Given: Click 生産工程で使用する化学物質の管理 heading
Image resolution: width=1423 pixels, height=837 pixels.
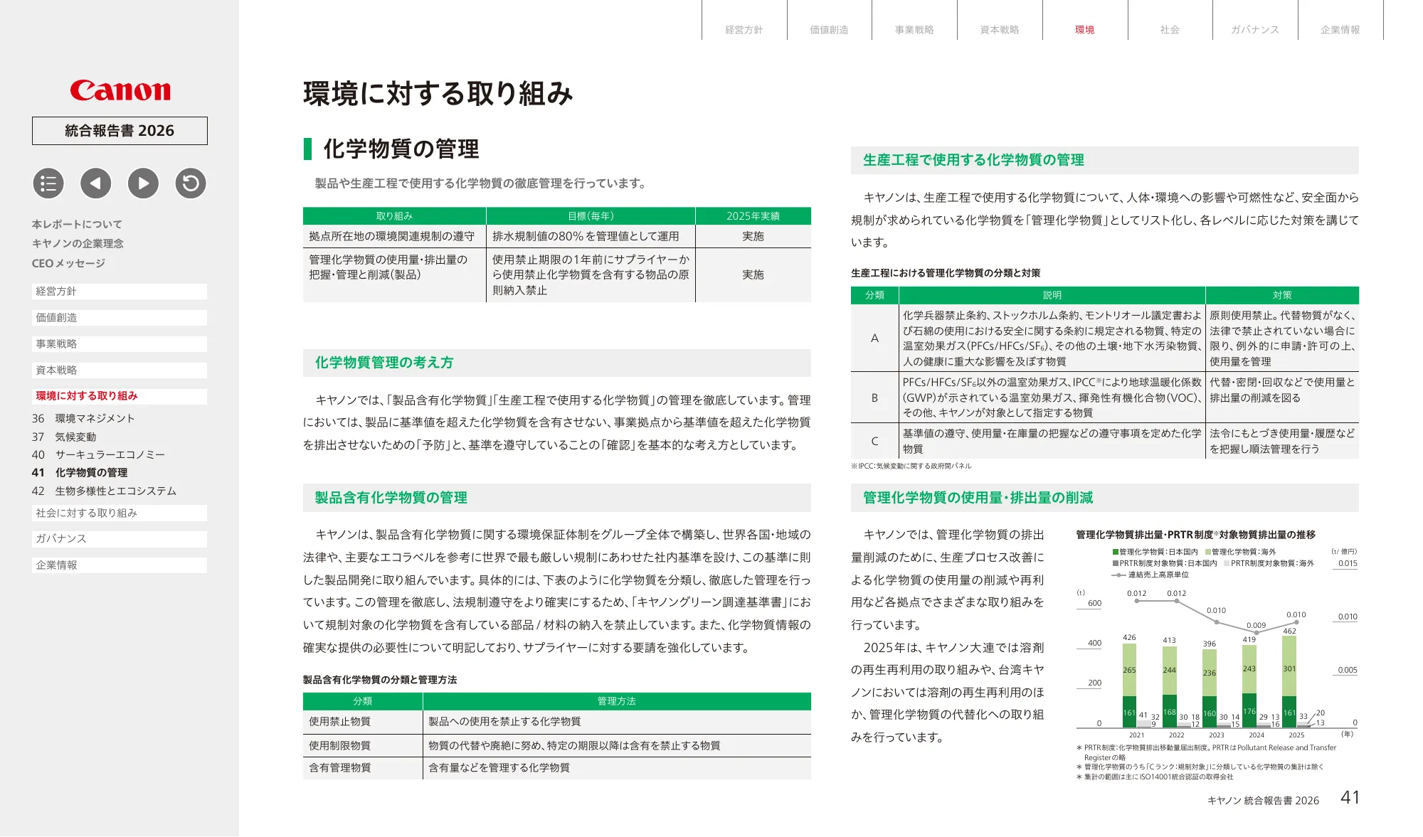Looking at the screenshot, I should click(x=973, y=160).
